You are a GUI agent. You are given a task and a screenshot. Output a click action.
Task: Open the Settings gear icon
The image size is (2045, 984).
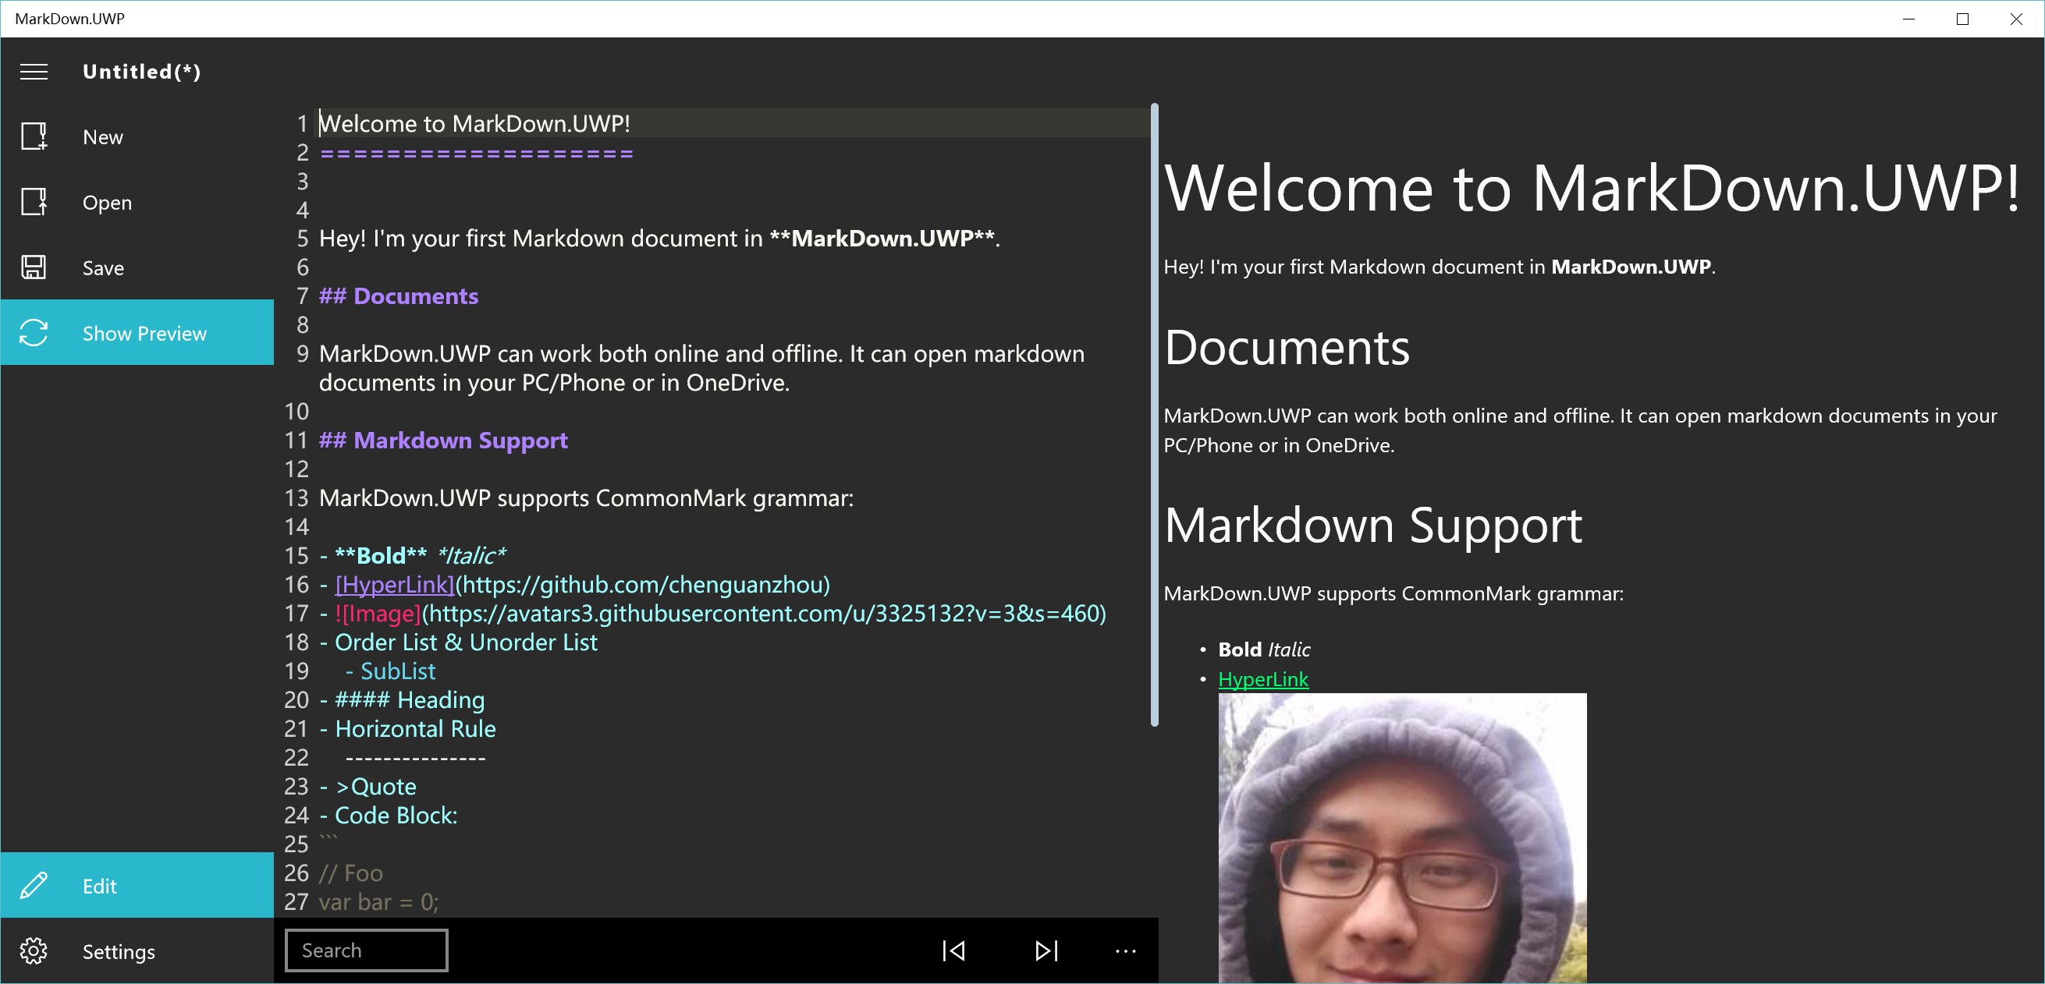(x=34, y=950)
